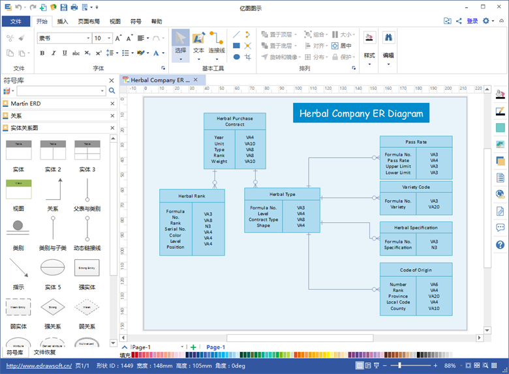Select the Herbal Type entity table
This screenshot has width=509, height=374.
[x=282, y=210]
